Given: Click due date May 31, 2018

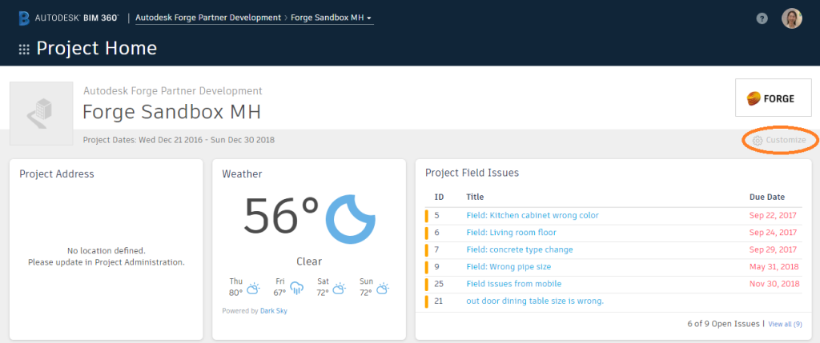Looking at the screenshot, I should click(774, 267).
